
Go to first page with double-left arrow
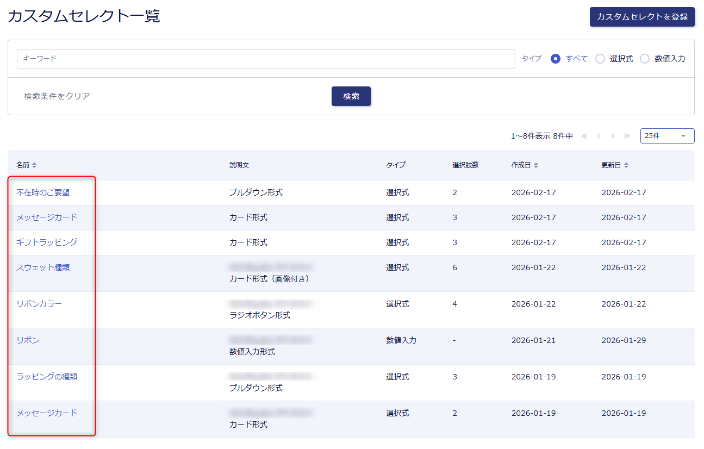coord(584,136)
